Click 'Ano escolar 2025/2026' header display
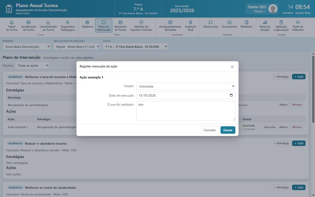This screenshot has height=197, width=315. click(182, 9)
